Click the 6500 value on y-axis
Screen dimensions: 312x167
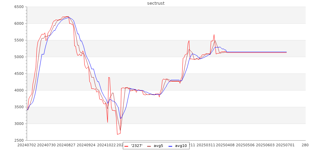tap(19, 7)
